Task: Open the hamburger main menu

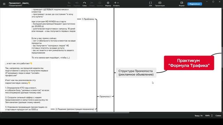Action: (4, 4)
